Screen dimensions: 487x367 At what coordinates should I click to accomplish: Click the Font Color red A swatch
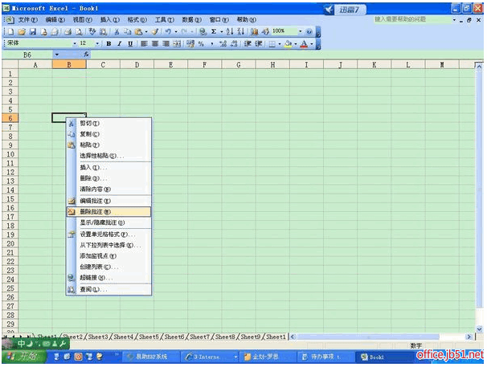pyautogui.click(x=304, y=44)
